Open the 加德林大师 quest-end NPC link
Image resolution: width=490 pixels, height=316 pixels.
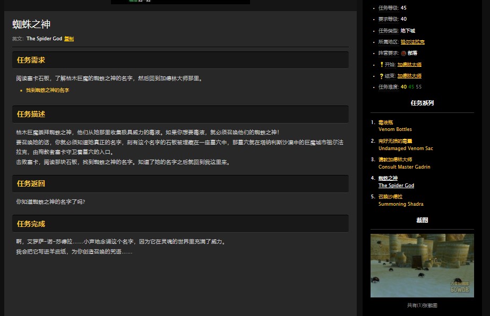409,76
